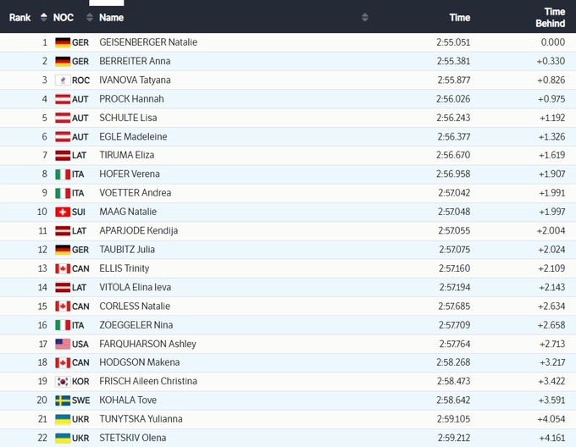This screenshot has height=447, width=576.
Task: Click STETSKIV Olena's time 2:59.212
Action: tap(454, 438)
